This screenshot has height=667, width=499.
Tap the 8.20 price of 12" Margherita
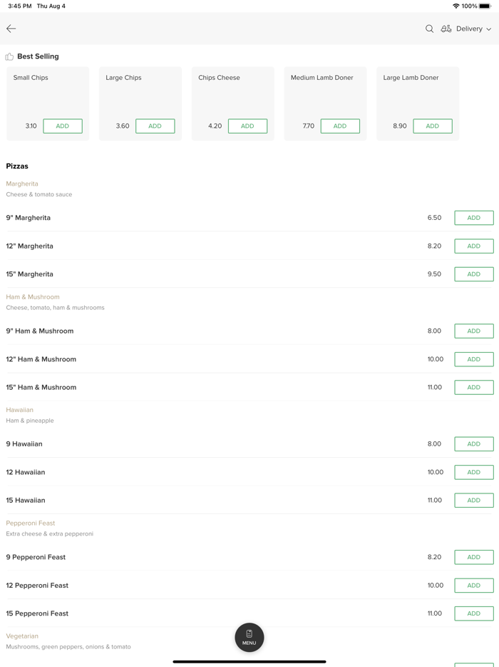(434, 246)
